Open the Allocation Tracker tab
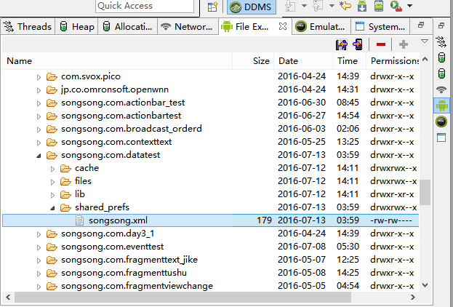This screenshot has width=453, height=307. pyautogui.click(x=128, y=27)
